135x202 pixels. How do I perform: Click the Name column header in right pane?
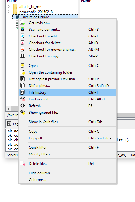click(x=86, y=1)
